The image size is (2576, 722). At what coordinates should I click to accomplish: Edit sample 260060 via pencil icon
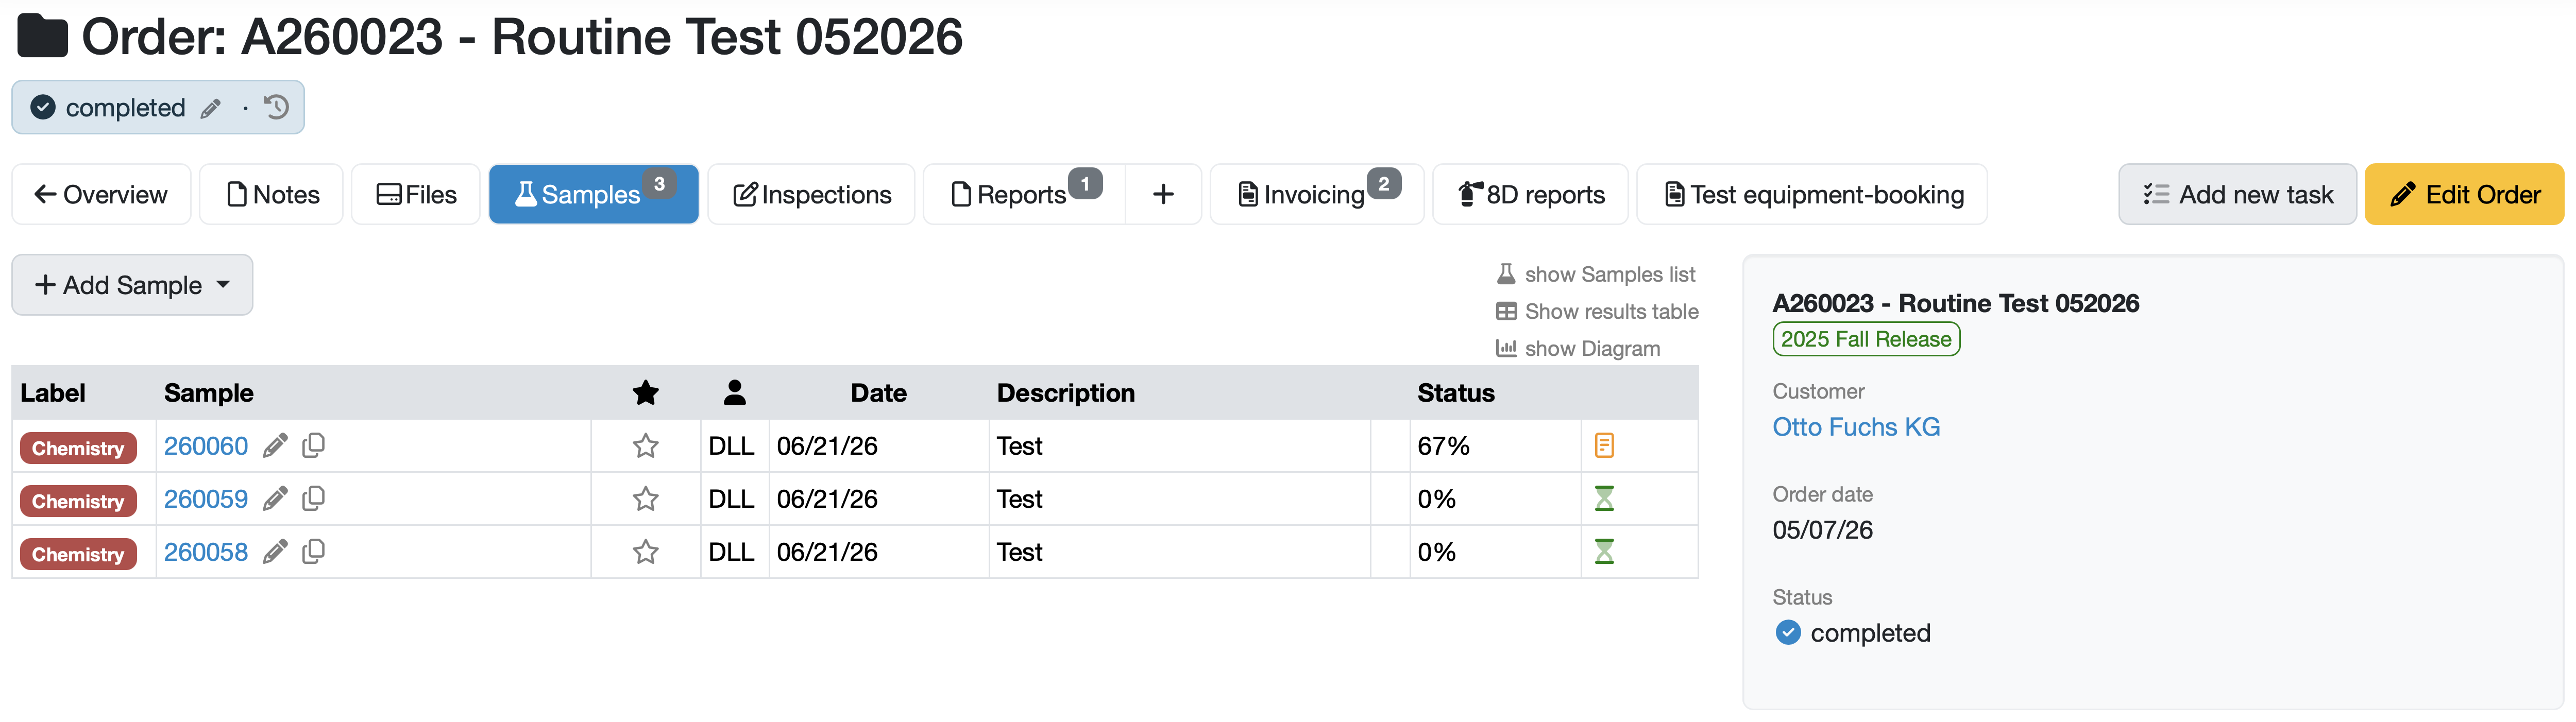click(x=275, y=446)
